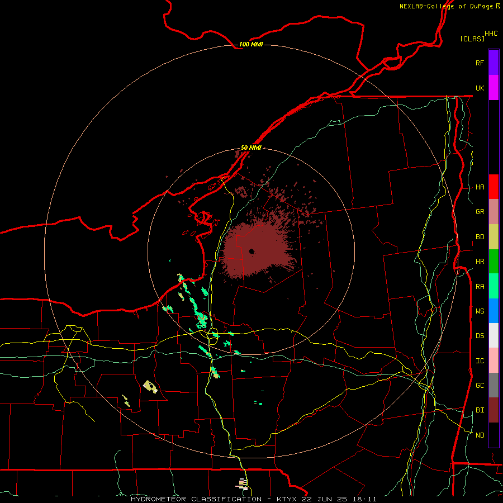Click the RF purple legend swatch
The height and width of the screenshot is (503, 503).
point(493,63)
